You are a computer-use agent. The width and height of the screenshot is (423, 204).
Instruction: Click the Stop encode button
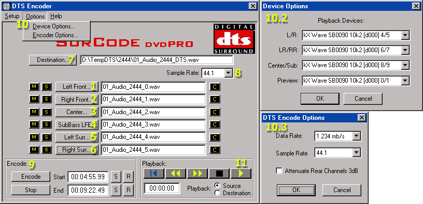[x=31, y=190]
